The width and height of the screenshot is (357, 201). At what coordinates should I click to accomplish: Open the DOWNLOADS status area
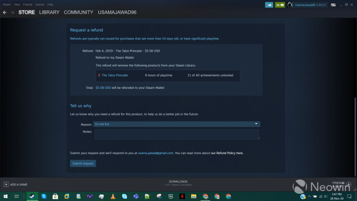point(178,183)
